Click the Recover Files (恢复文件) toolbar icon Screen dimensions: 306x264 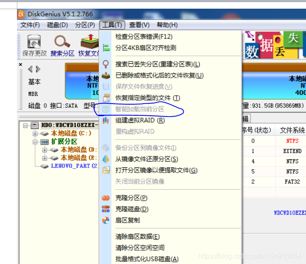tap(89, 42)
